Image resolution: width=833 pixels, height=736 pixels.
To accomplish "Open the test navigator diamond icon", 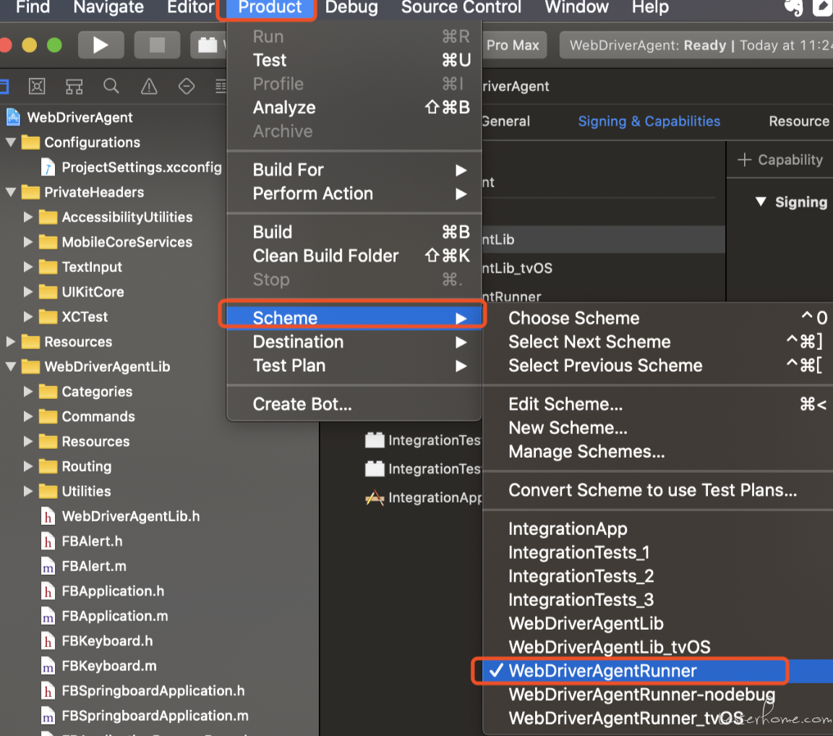I will coord(187,86).
